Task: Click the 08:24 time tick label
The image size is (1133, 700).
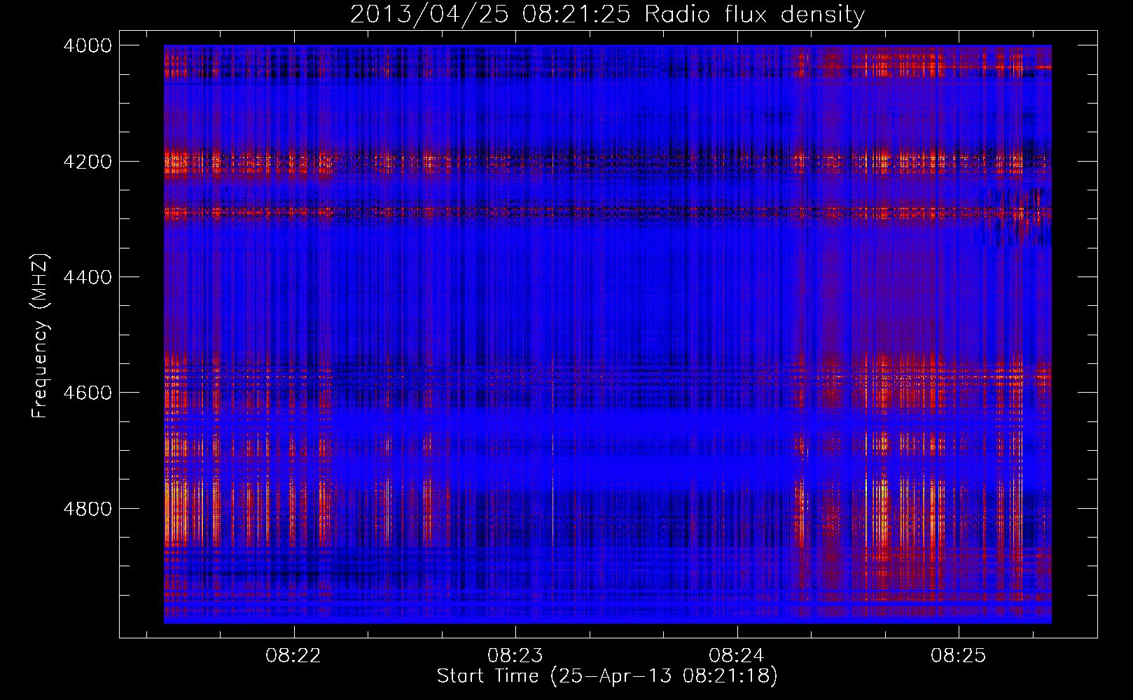Action: [x=737, y=656]
